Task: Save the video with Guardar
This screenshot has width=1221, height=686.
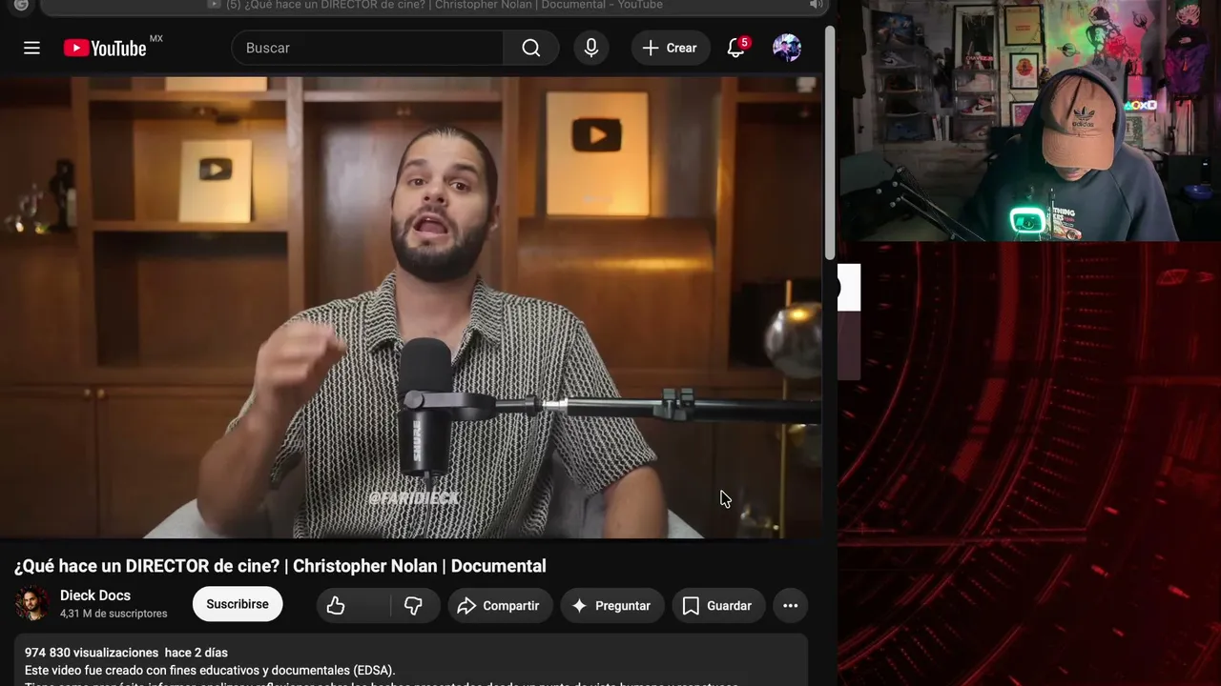Action: pos(718,605)
